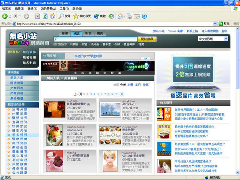This screenshot has height=180, width=240.
Task: Click the Wretch 無名小站 logo
Action: [23, 39]
